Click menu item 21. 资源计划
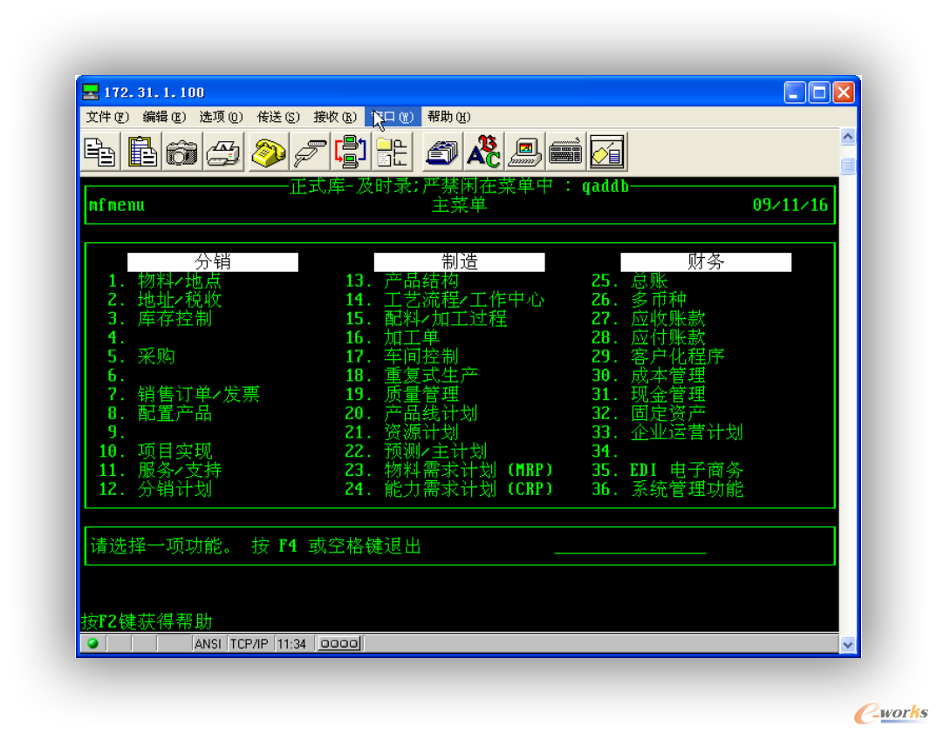This screenshot has width=937, height=733. pos(401,433)
